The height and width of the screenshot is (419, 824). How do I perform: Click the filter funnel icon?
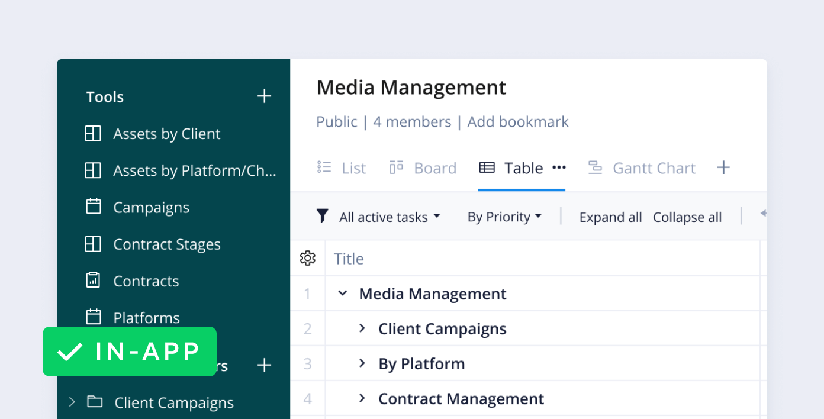coord(322,217)
